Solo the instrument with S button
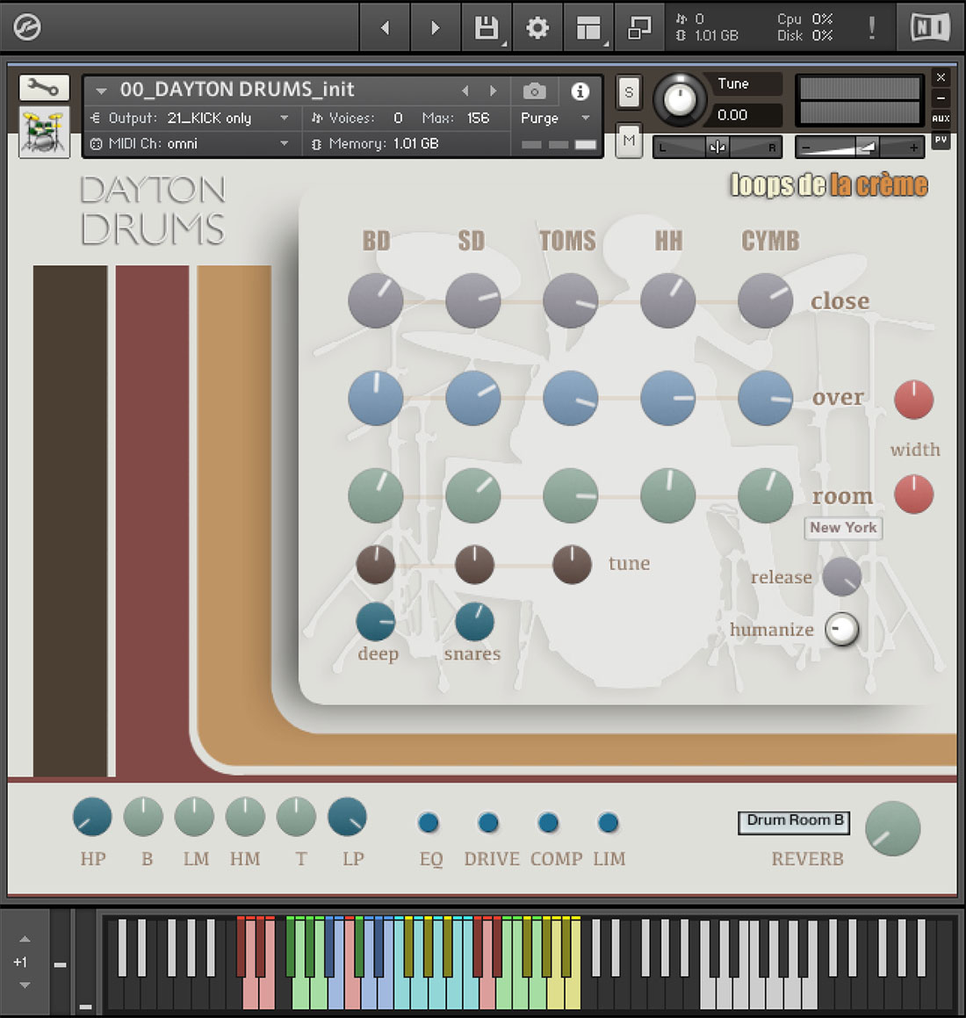The height and width of the screenshot is (1018, 966). 629,92
